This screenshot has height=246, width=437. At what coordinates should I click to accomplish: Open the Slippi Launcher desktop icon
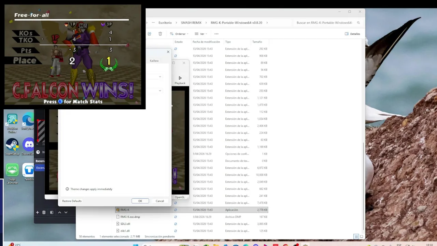12,174
